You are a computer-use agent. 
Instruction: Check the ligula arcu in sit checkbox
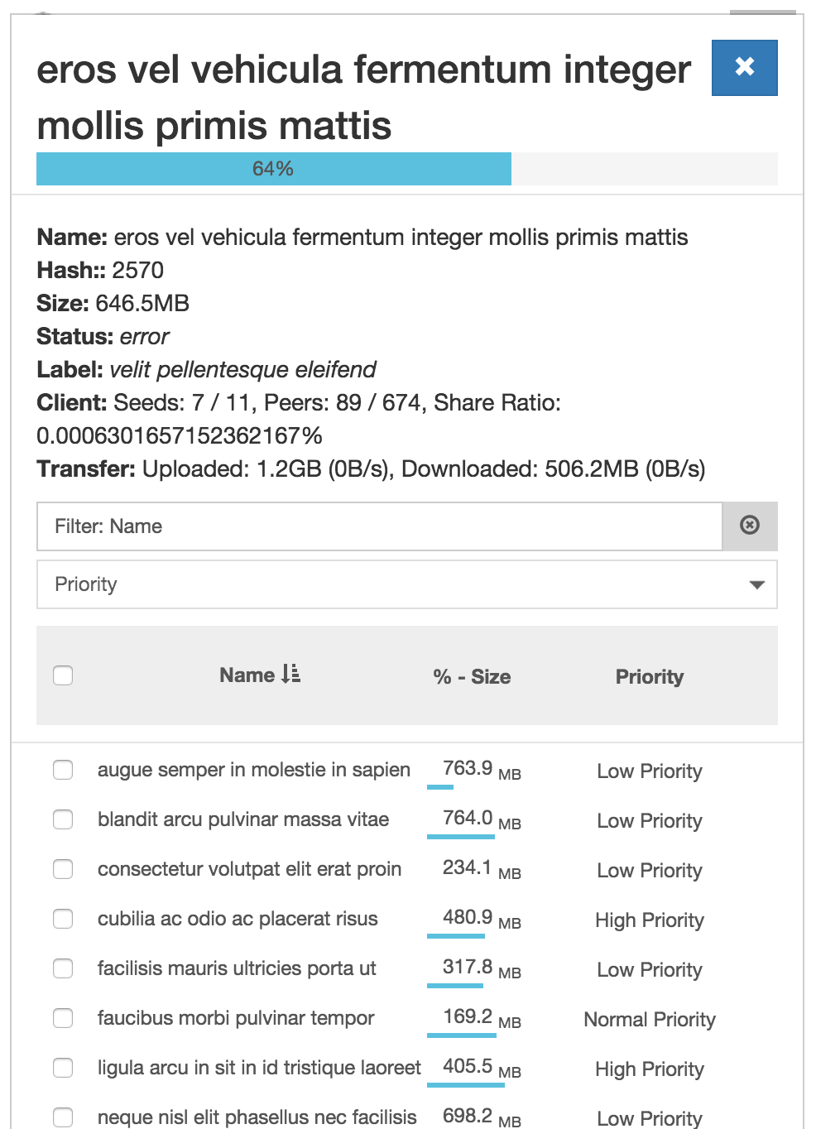pyautogui.click(x=63, y=1068)
